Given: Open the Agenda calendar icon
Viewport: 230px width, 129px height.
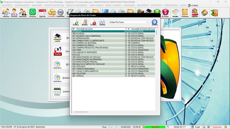Looking at the screenshot, I should pos(42,13).
